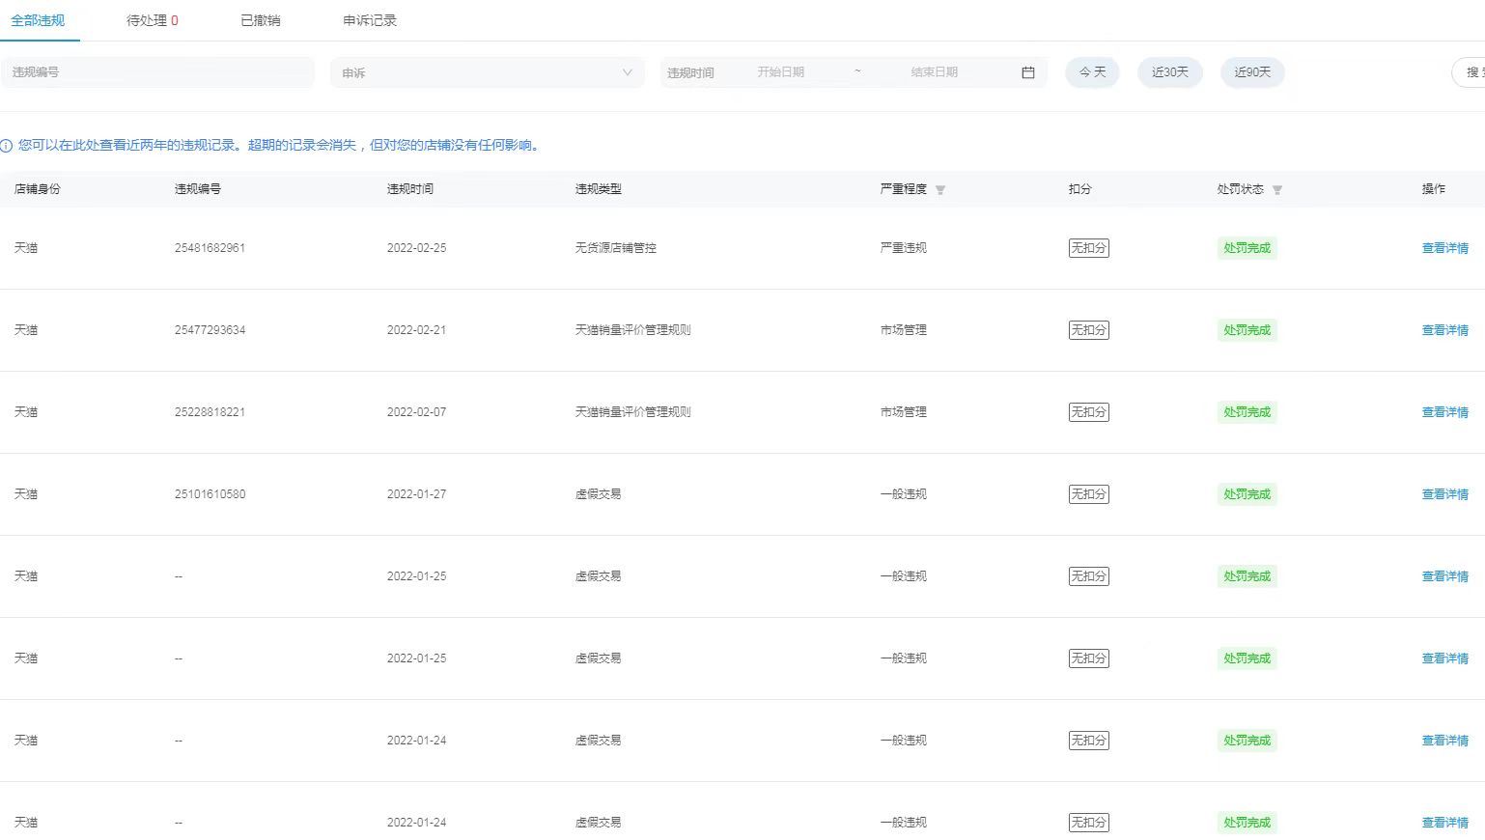Click the 结束日期 date field
The height and width of the screenshot is (840, 1485).
[934, 71]
